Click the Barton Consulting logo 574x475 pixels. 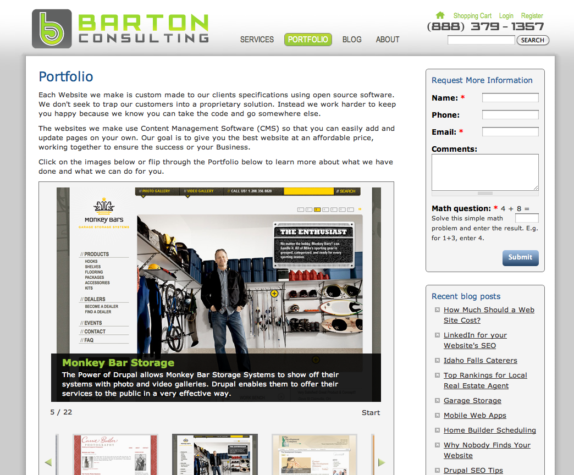coord(120,29)
